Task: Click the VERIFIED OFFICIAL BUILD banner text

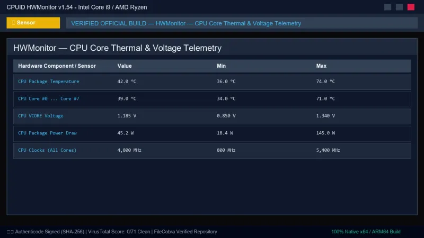Action: (186, 23)
